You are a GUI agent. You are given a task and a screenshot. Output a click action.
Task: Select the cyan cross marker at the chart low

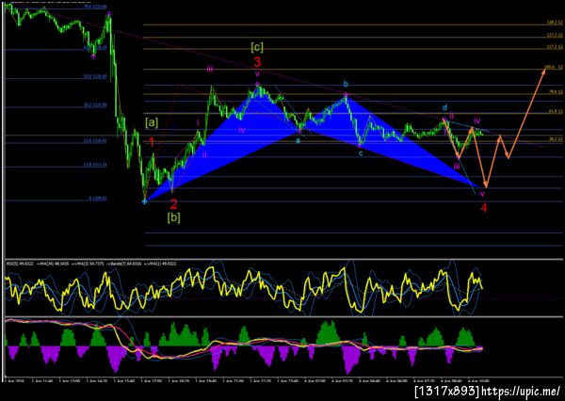pos(144,201)
